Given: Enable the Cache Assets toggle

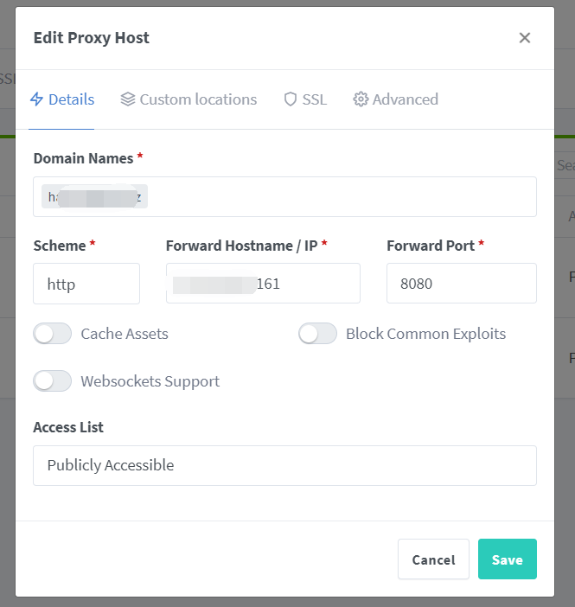Looking at the screenshot, I should (x=52, y=334).
